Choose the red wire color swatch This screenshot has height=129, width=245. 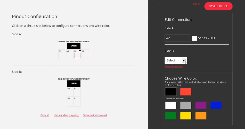click(186, 92)
